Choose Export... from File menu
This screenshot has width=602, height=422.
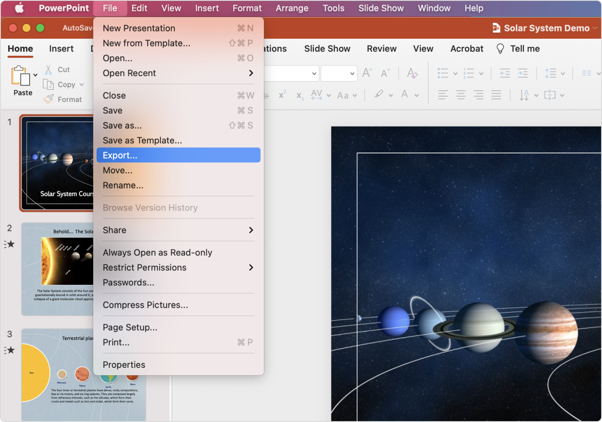(x=178, y=155)
